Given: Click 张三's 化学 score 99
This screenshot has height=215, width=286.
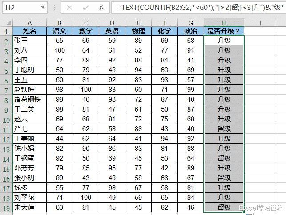Looking at the screenshot, I should [165, 41].
